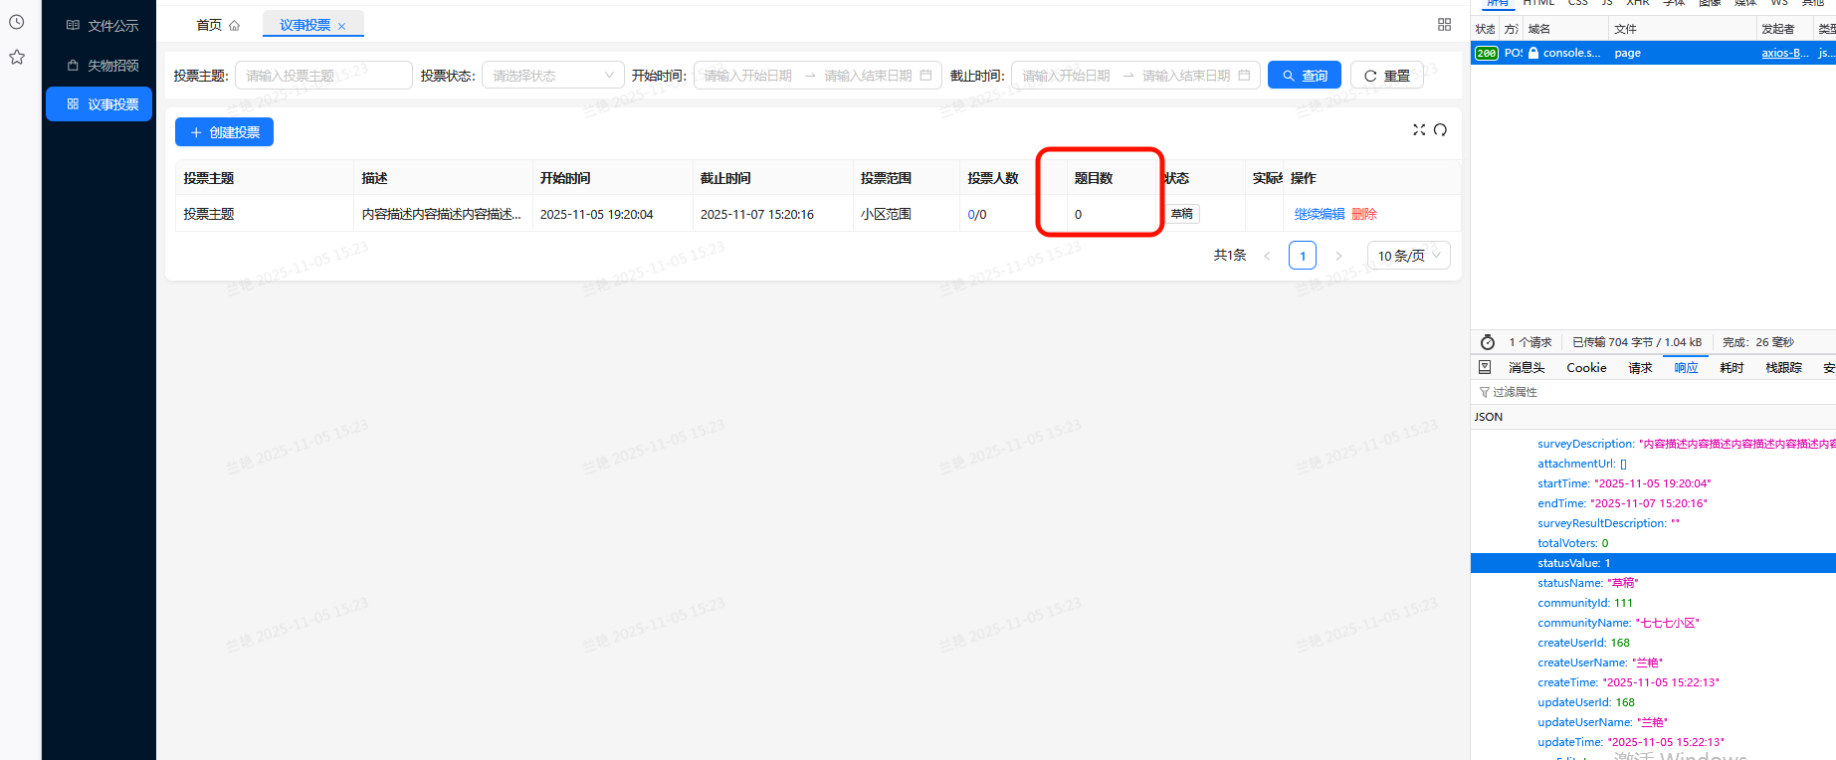
Task: Click the favorites star icon in left rail
Action: pyautogui.click(x=17, y=58)
